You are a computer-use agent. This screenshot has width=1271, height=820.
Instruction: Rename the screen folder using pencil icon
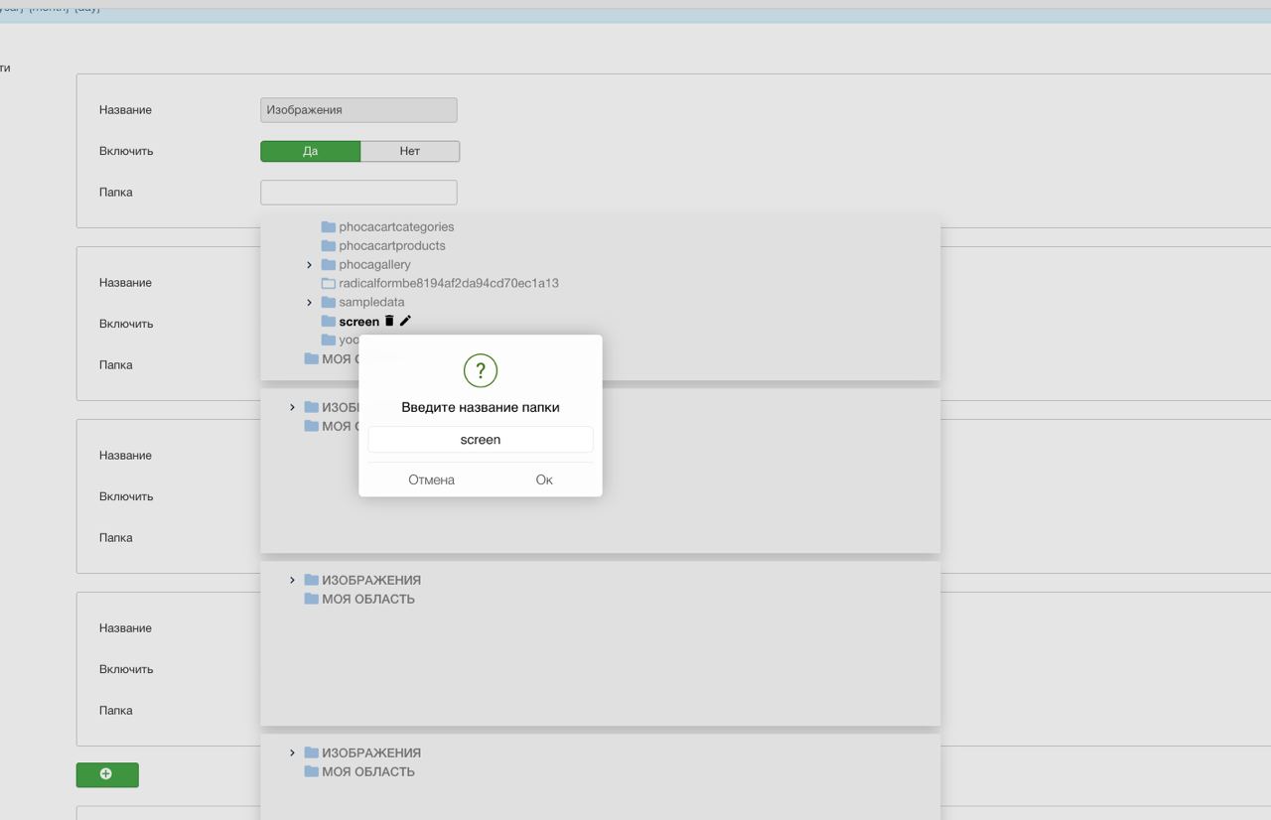(405, 321)
